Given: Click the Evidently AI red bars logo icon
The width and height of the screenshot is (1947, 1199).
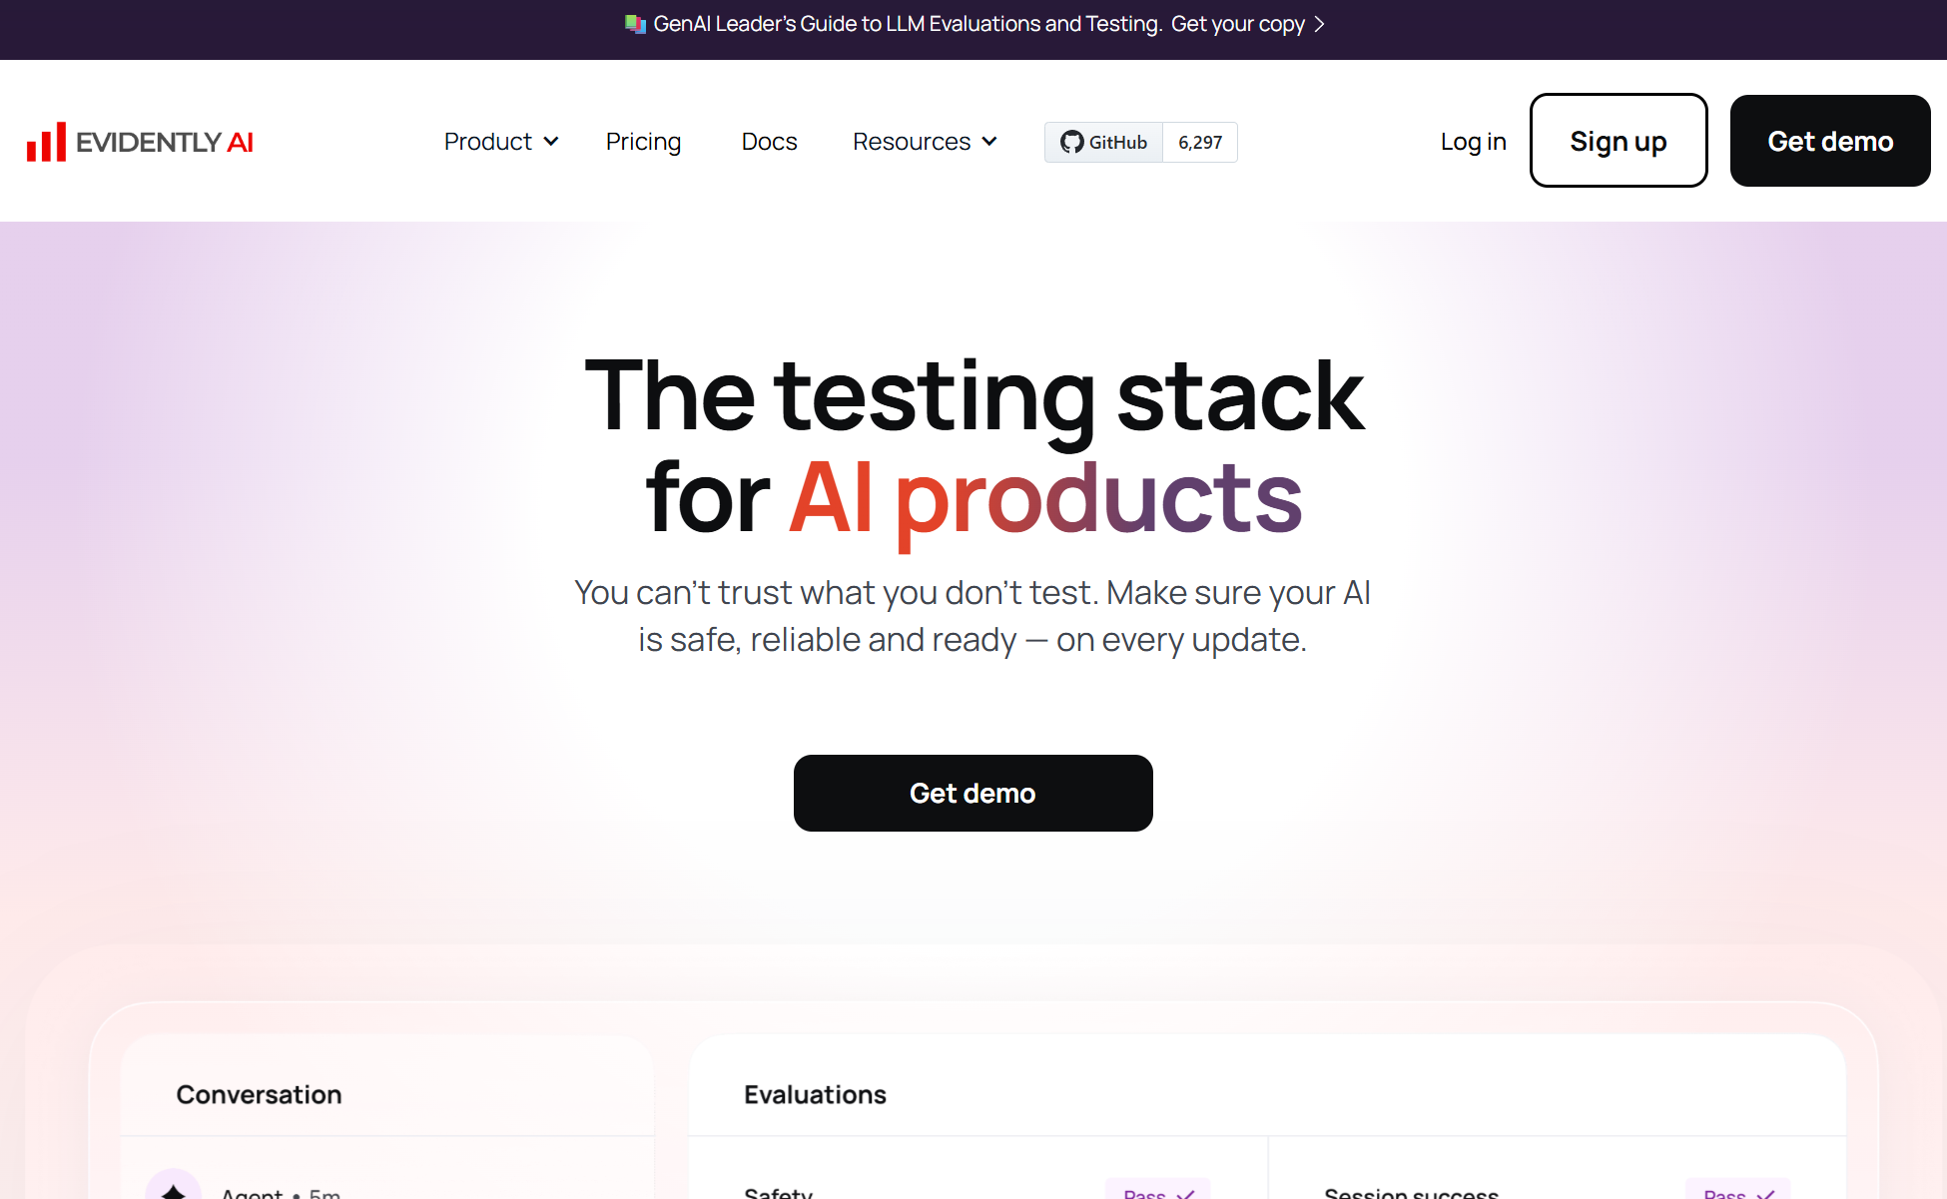Looking at the screenshot, I should 46,142.
